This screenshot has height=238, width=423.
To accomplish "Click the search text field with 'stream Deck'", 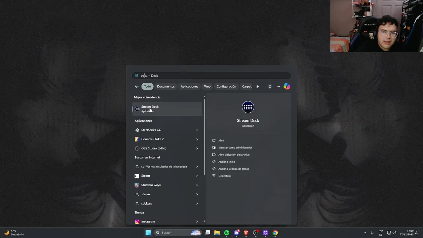I will [x=211, y=76].
